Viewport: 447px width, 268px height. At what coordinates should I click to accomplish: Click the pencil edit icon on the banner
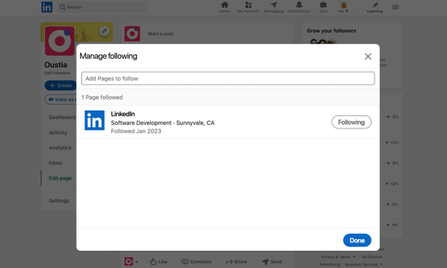click(104, 31)
